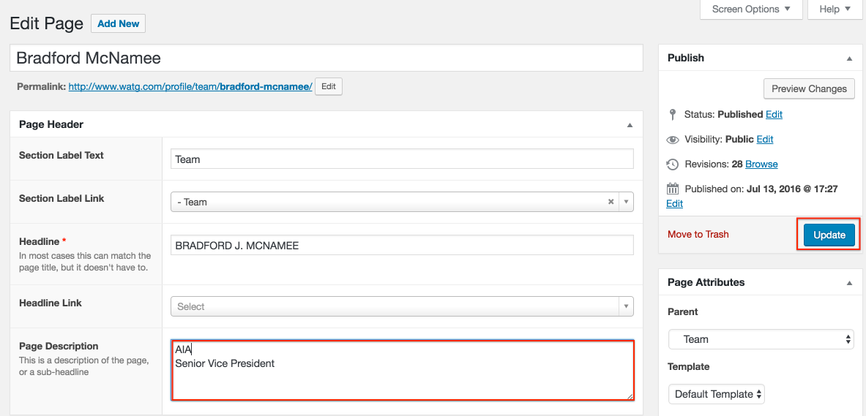Click the Visibility eye icon

(673, 140)
